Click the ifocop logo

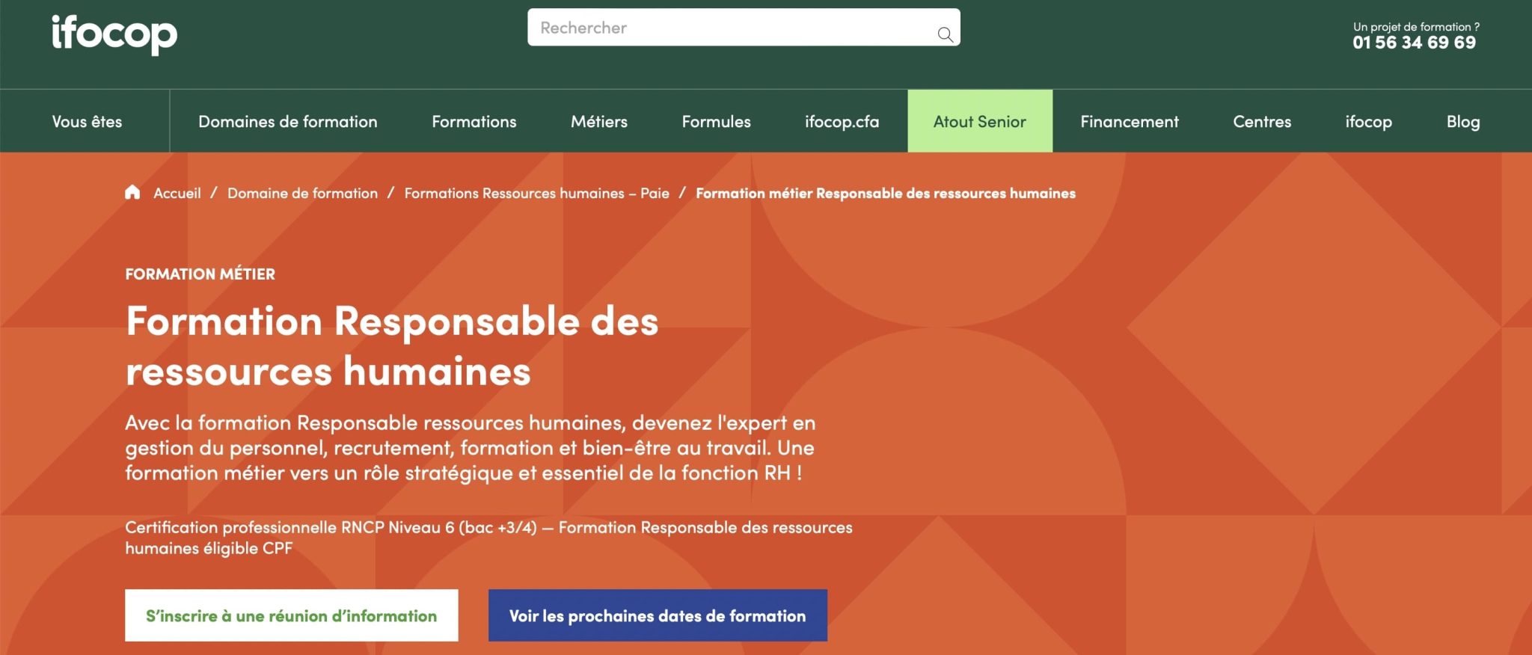tap(114, 34)
